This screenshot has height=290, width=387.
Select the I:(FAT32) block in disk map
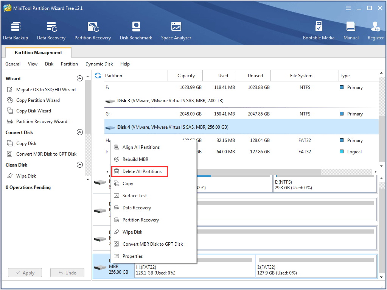316,266
